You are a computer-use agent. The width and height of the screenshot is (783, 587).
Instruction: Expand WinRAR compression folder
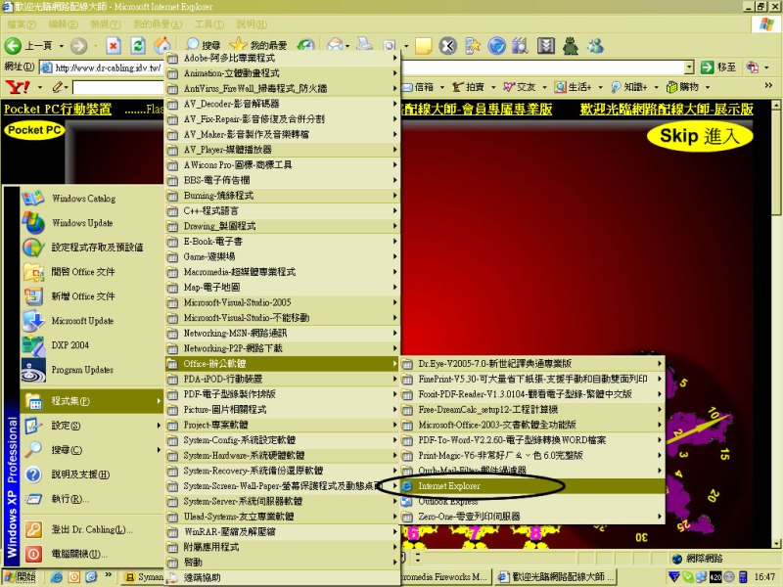[283, 531]
